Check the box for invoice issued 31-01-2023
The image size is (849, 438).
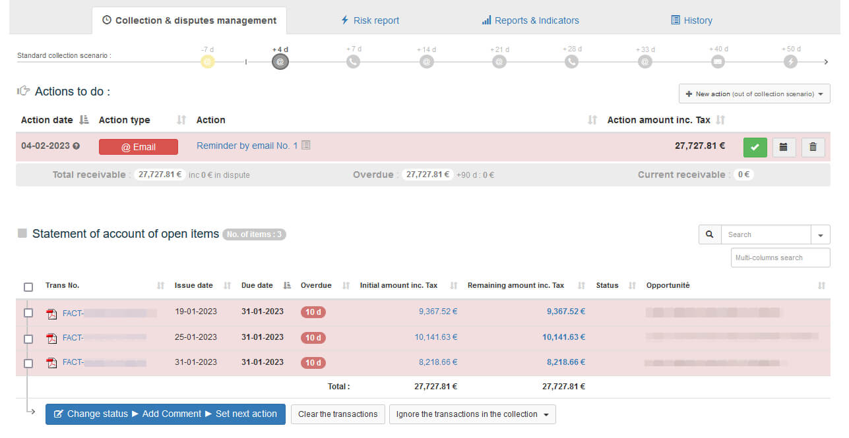28,363
